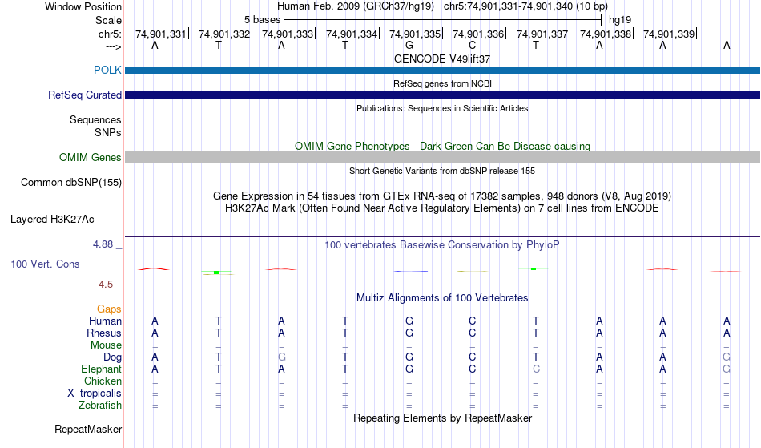Click the 4.88 conservation scale value
The width and height of the screenshot is (761, 448).
click(103, 244)
